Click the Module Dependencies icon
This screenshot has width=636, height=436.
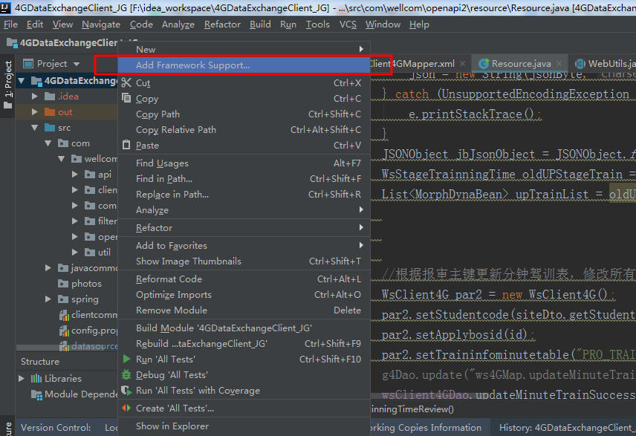click(37, 394)
